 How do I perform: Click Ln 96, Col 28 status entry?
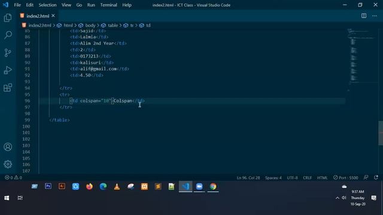pos(248,178)
